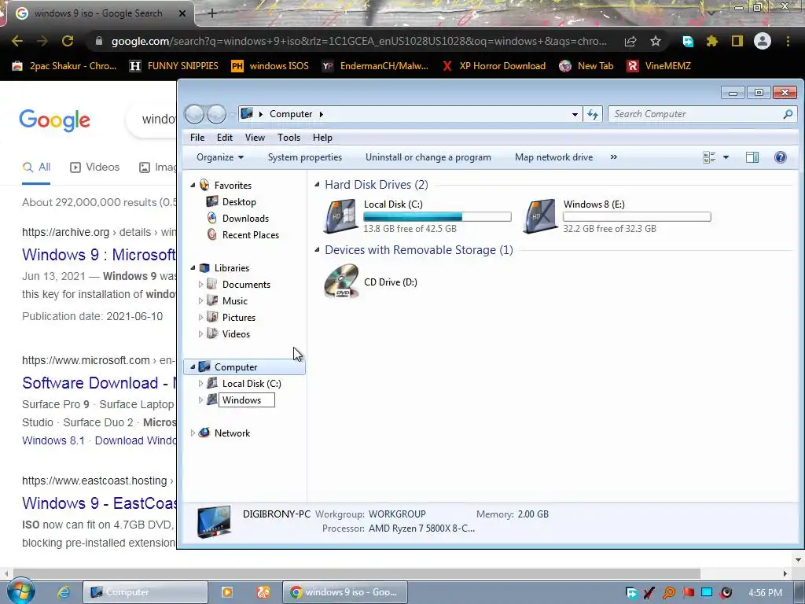Open windows ISOS bookmark
Viewport: 805px width, 604px height.
(x=270, y=66)
